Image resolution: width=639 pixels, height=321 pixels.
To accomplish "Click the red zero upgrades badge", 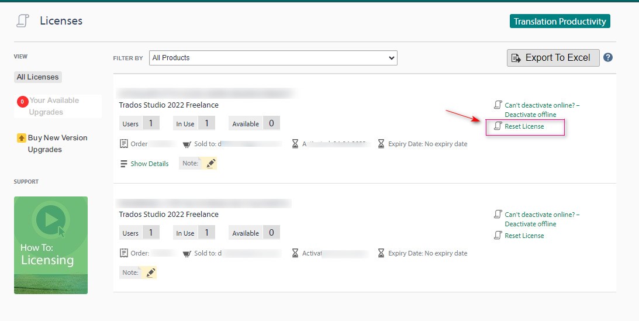I will 22,101.
